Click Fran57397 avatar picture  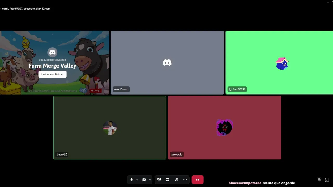coord(282,63)
